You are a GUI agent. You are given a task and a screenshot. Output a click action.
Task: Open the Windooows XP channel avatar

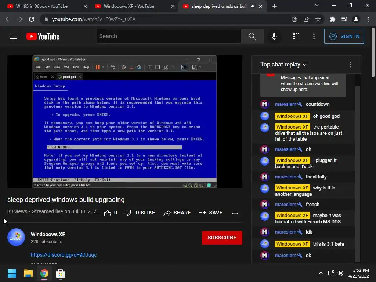point(16,237)
